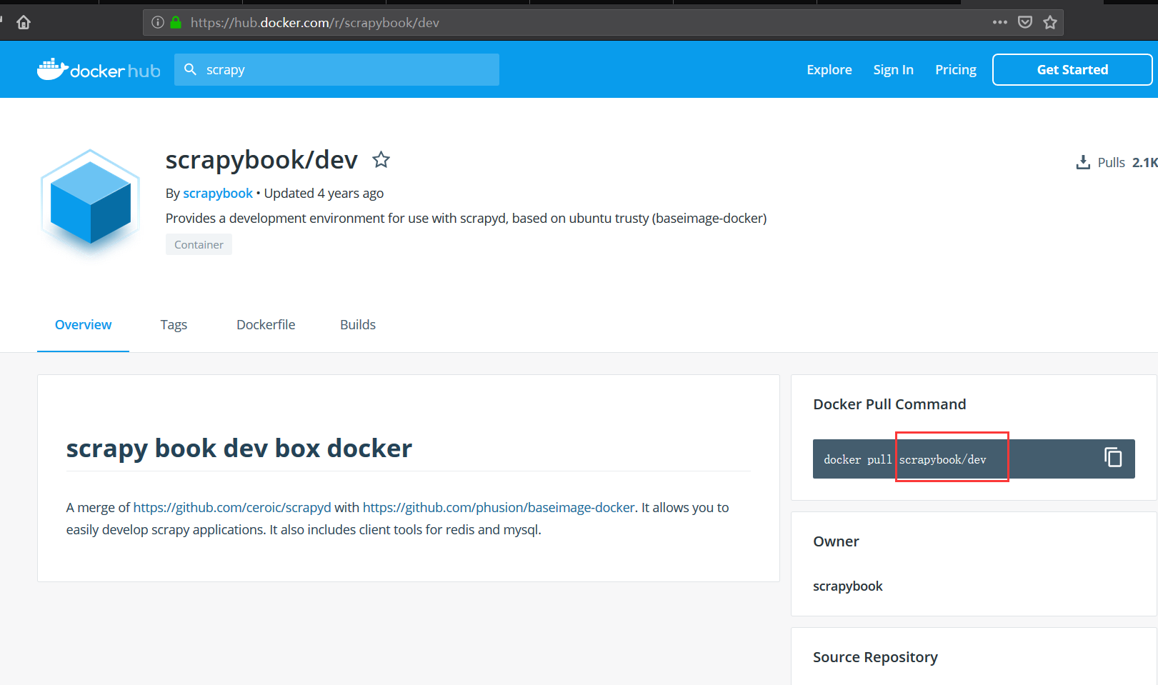Click the repository description about scrapyd
Viewport: 1158px width, 685px height.
coord(466,219)
